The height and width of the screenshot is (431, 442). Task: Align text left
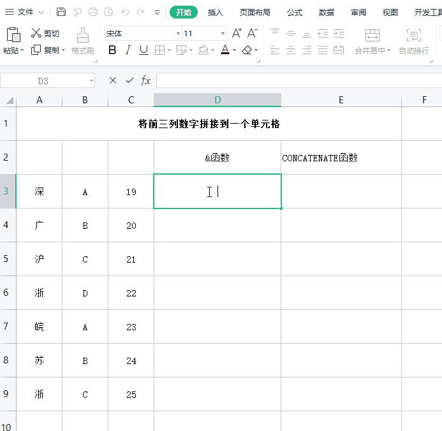[x=275, y=50]
